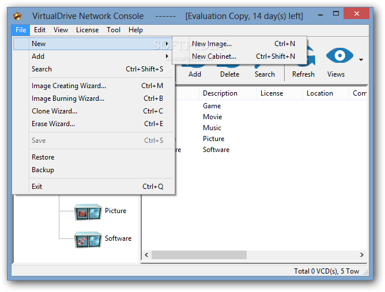Click the Software description cell in list
This screenshot has width=385, height=292.
pyautogui.click(x=216, y=150)
